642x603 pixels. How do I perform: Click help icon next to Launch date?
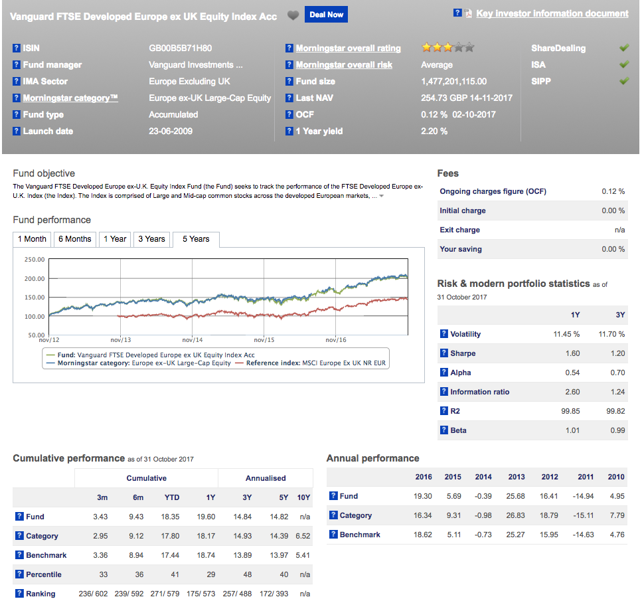pyautogui.click(x=17, y=131)
